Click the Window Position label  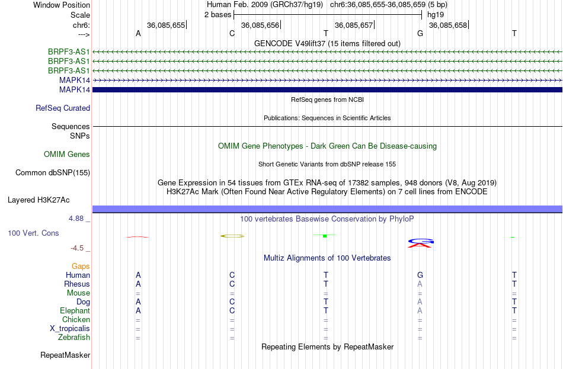click(62, 5)
